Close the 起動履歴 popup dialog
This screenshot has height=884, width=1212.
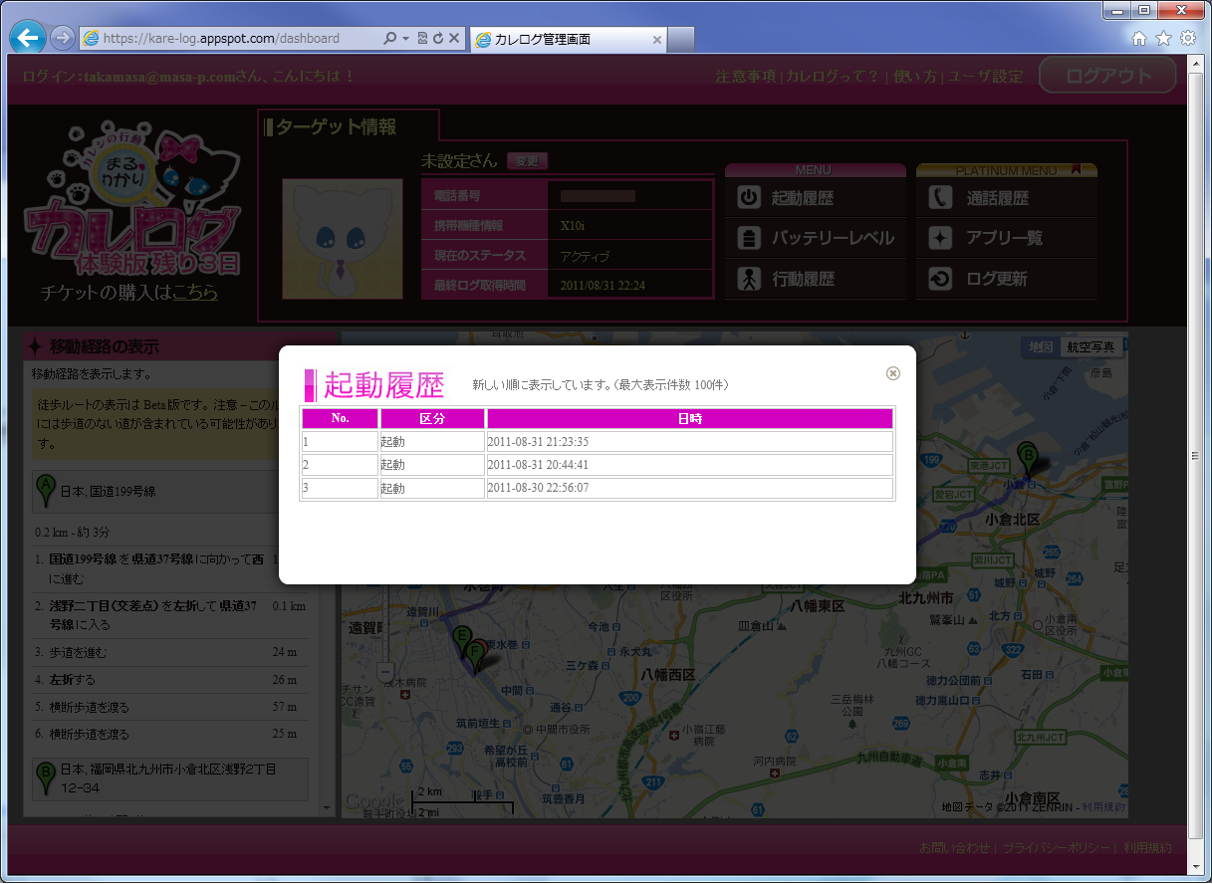892,373
